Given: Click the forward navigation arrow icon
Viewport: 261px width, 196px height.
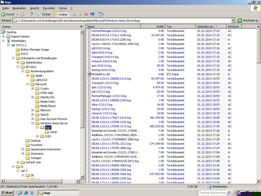Looking at the screenshot, I should pyautogui.click(x=22, y=15).
